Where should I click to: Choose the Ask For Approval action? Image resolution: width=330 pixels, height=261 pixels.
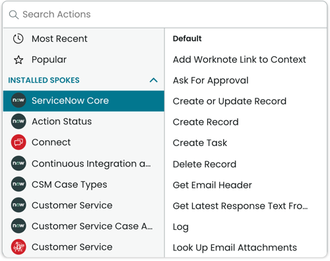pyautogui.click(x=211, y=81)
